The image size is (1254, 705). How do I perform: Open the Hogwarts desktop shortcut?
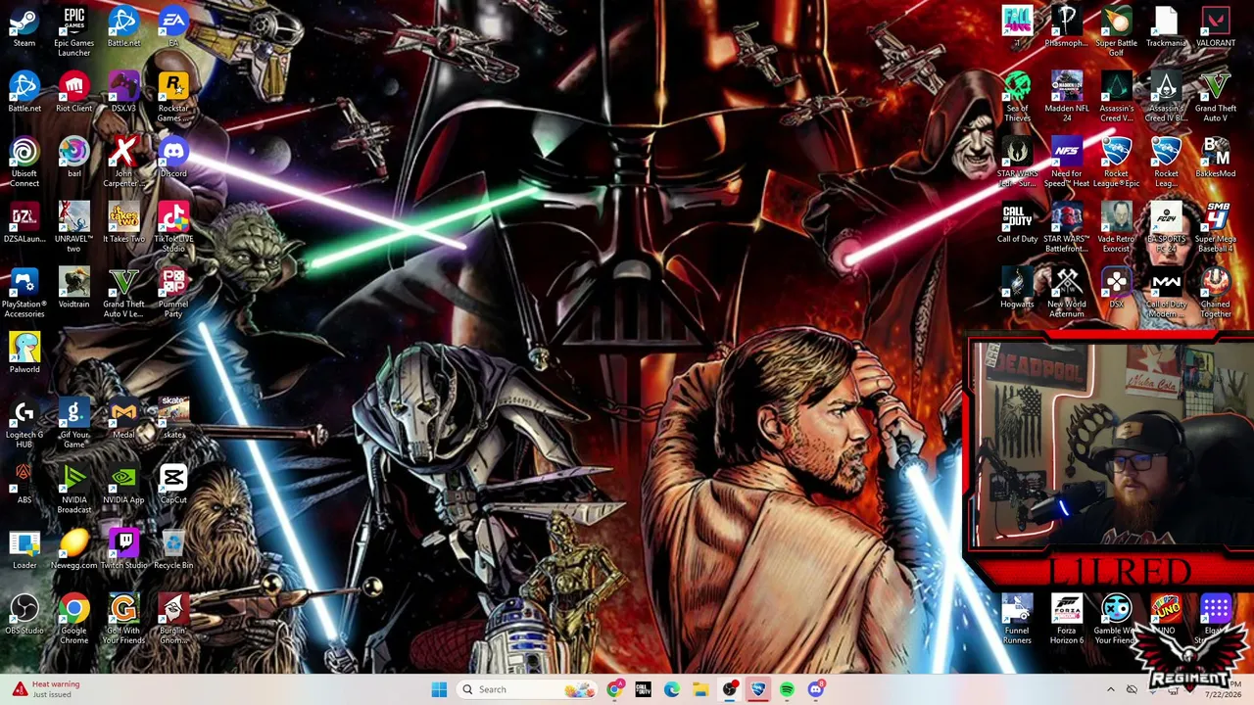pyautogui.click(x=1017, y=289)
